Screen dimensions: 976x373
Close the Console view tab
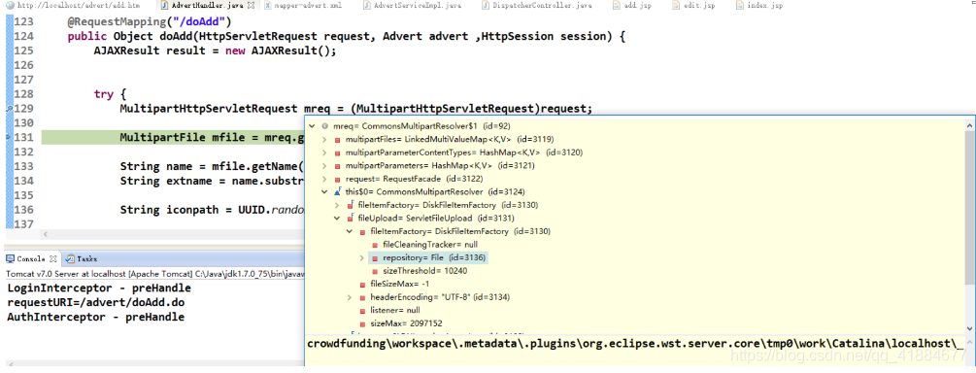tap(52, 258)
